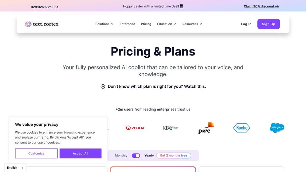Open the Resources dropdown menu

tap(192, 24)
